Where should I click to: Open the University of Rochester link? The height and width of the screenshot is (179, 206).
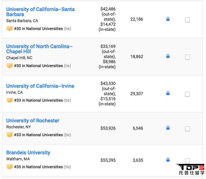tap(33, 121)
